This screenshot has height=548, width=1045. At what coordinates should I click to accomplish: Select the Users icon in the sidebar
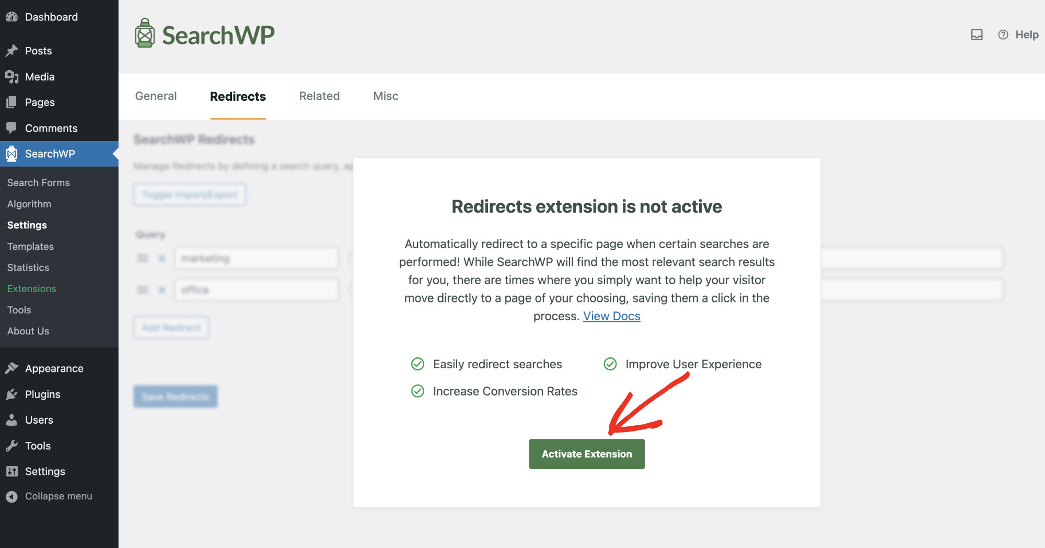(12, 419)
